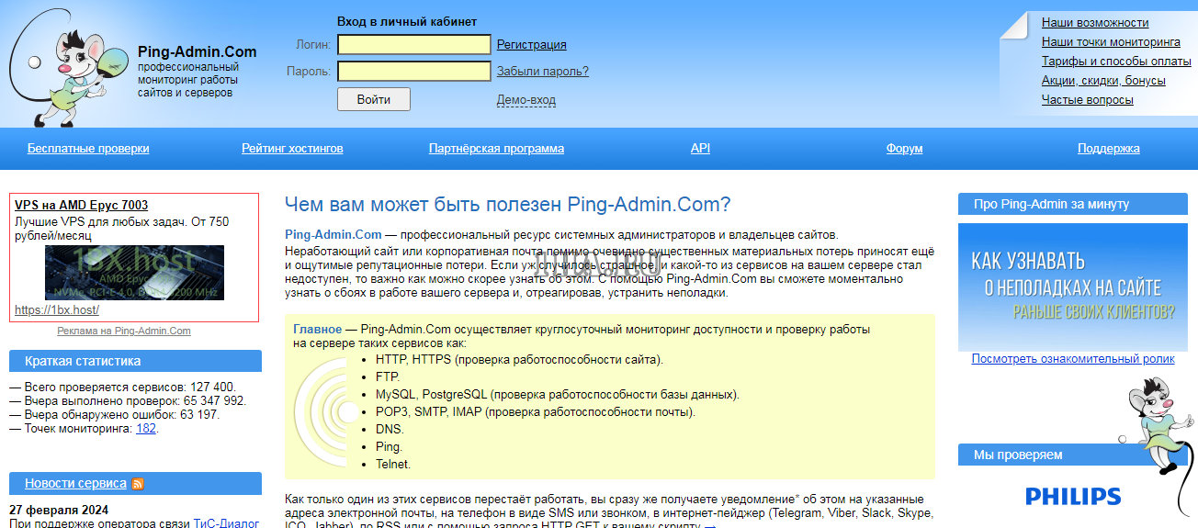
Task: Go to Рейтинг хостингов menu item
Action: (x=292, y=149)
